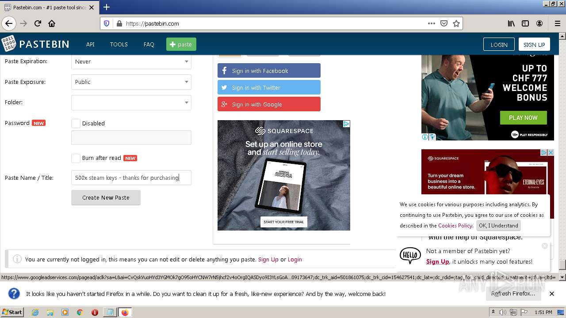Click the LOGIN button in header
This screenshot has height=318, width=566.
[x=499, y=44]
